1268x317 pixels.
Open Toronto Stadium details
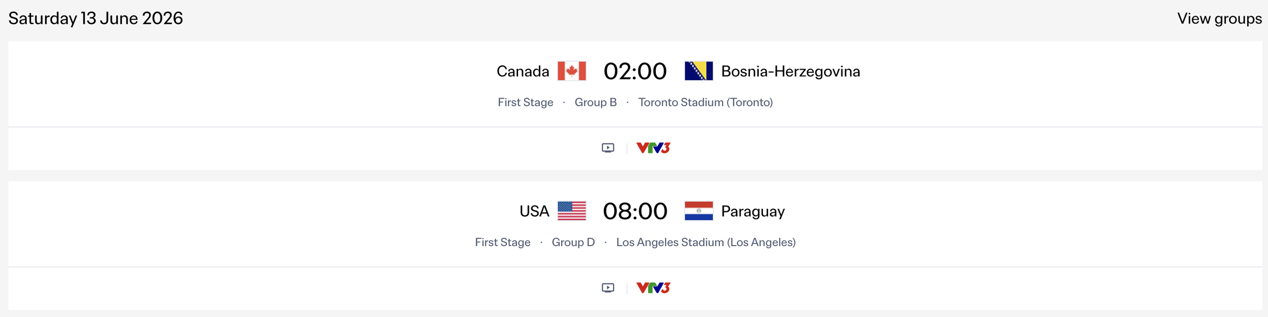[x=705, y=102]
